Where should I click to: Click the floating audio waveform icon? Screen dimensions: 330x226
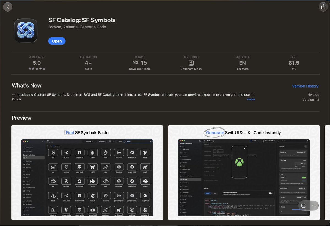[x=313, y=205]
